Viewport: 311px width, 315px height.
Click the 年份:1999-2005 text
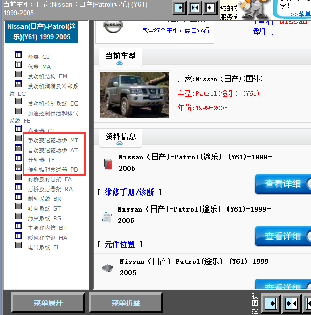tap(203, 108)
